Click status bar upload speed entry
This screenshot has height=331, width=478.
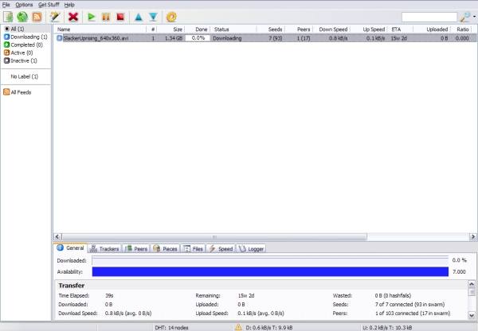tap(387, 328)
